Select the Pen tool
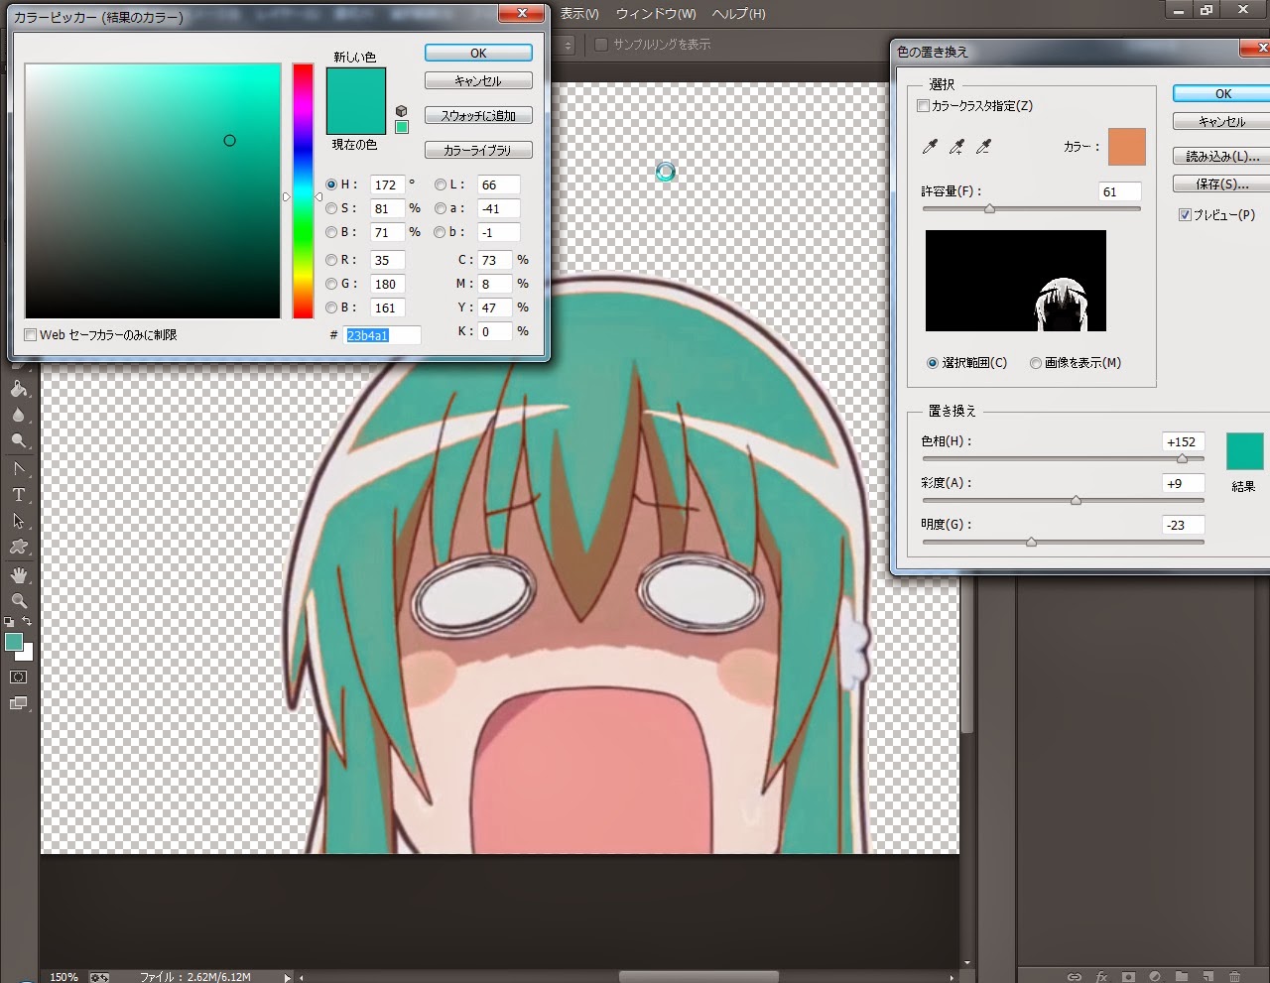This screenshot has height=983, width=1270. 18,468
